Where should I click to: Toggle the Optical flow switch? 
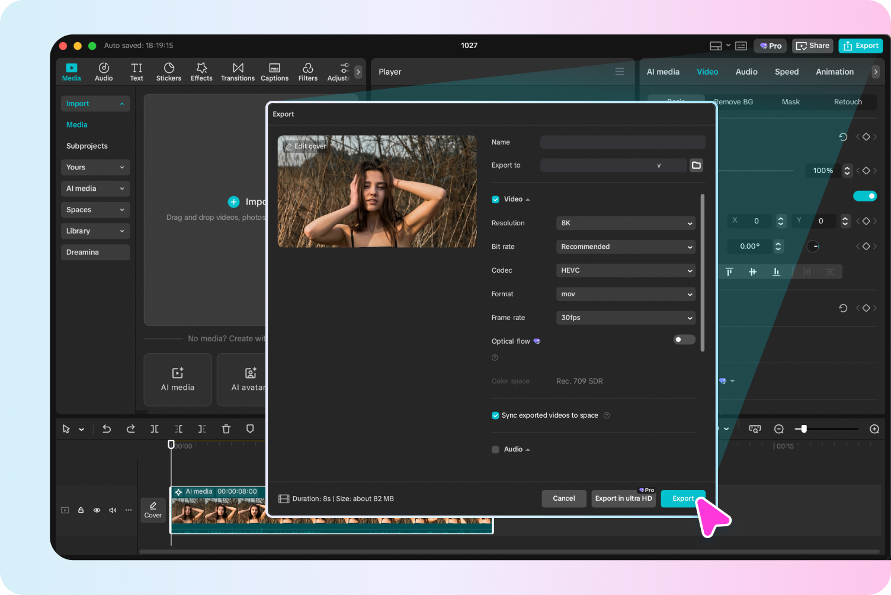click(684, 340)
